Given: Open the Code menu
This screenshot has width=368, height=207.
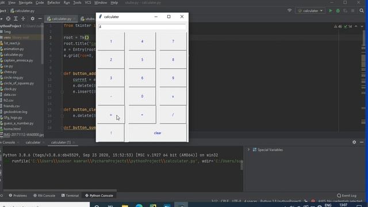Looking at the screenshot, I should (40, 2).
